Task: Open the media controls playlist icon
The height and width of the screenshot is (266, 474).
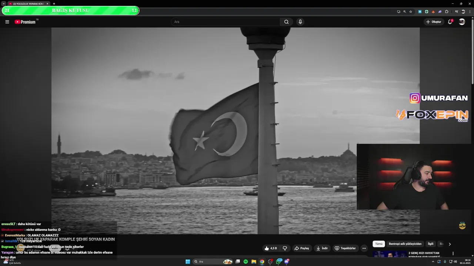Action: pos(457,11)
